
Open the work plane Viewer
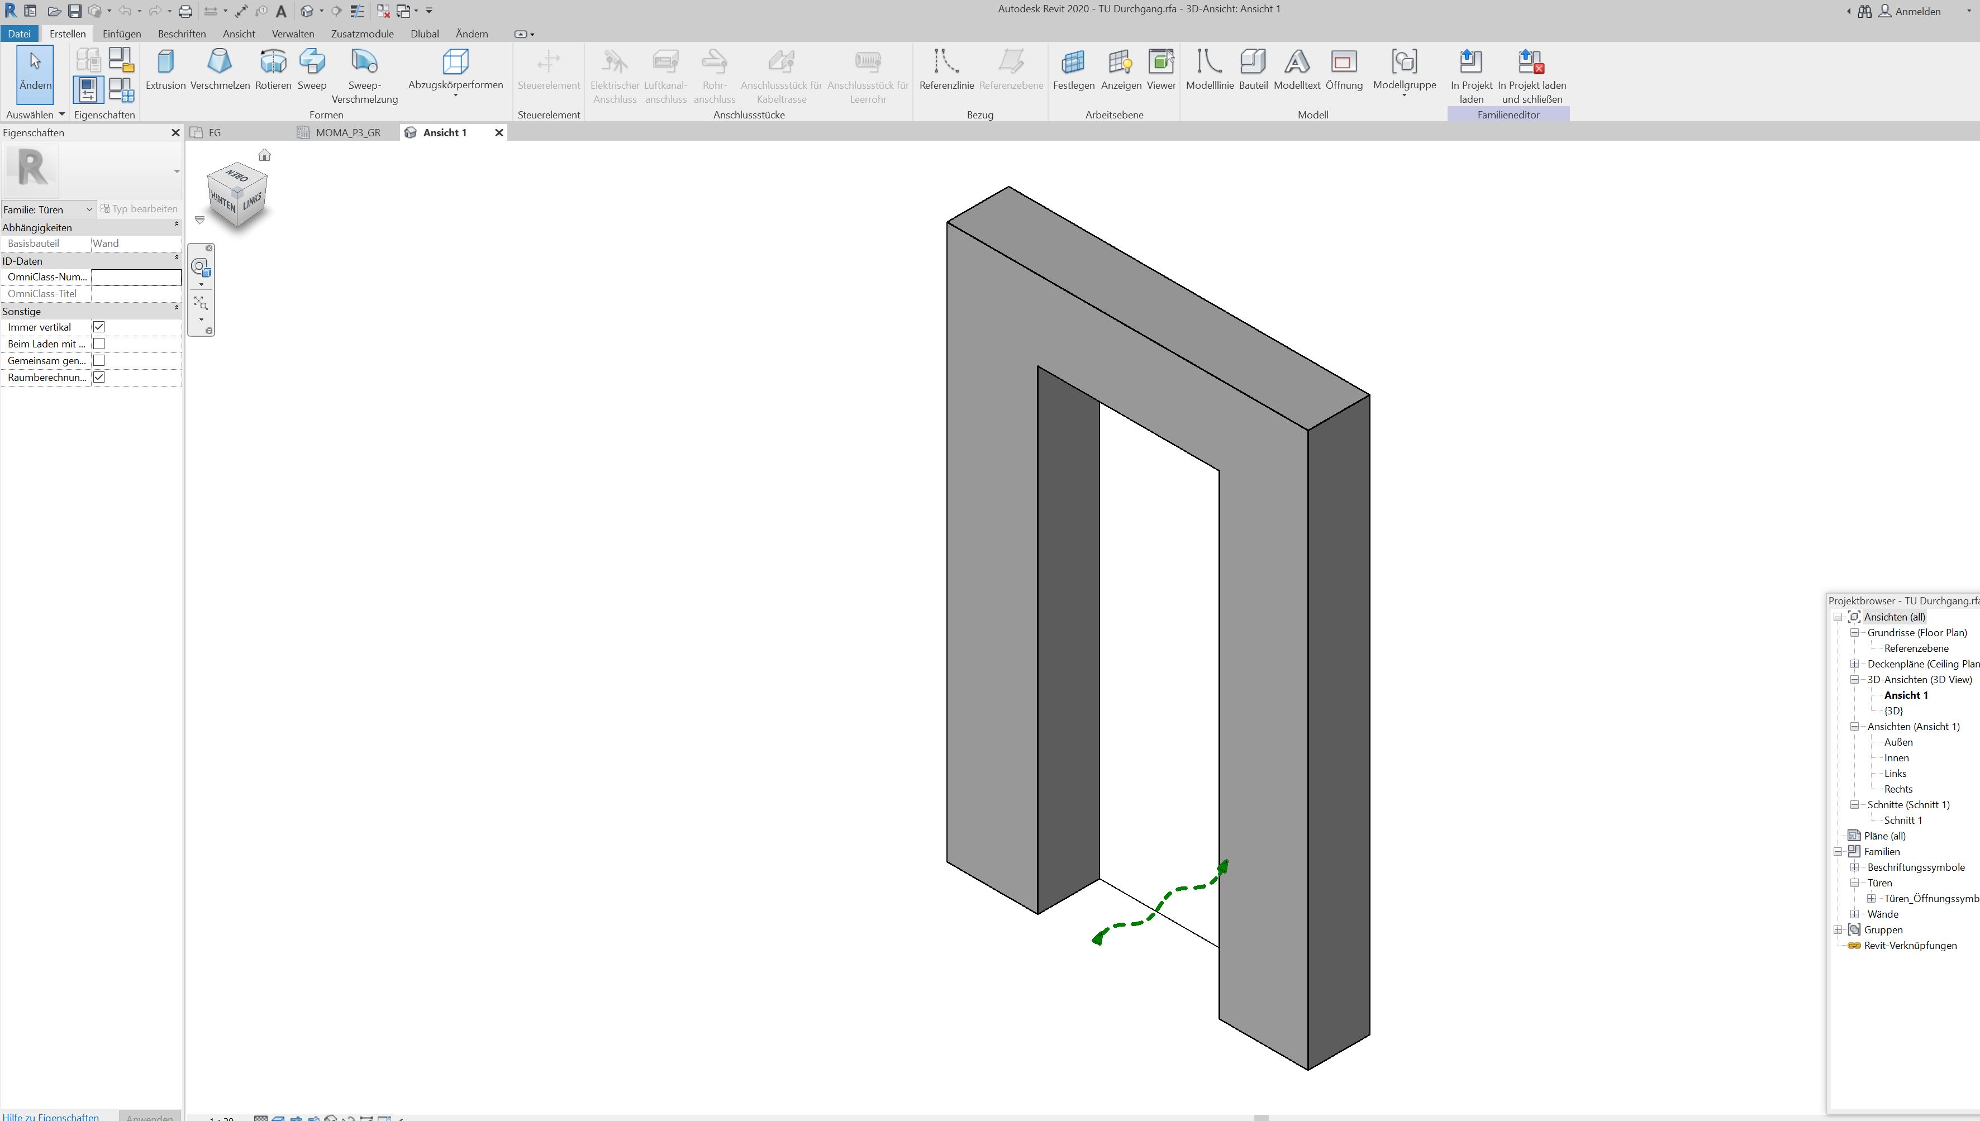(x=1160, y=69)
